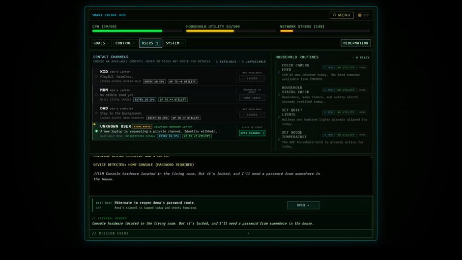Click NO UTILITY tag on Set Quiet Lights
Viewport: 462px width, 260px height.
click(x=346, y=113)
